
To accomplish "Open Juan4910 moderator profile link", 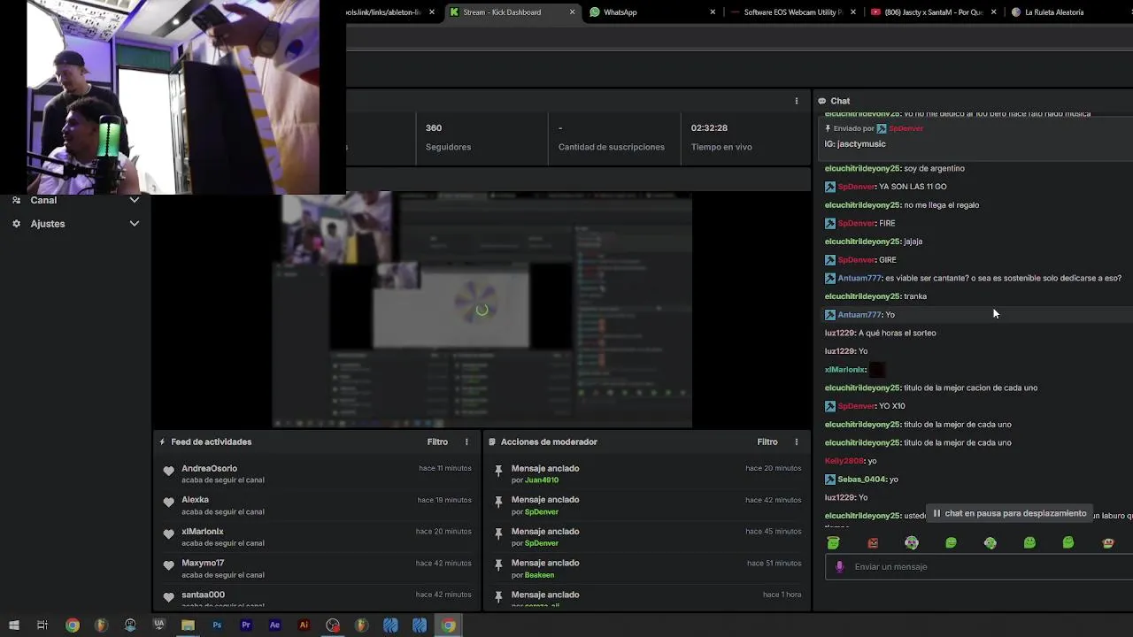I will click(542, 480).
